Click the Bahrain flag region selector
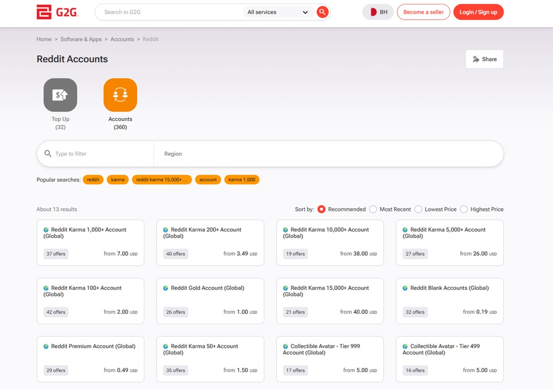Viewport: 553px width, 390px height. tap(378, 12)
